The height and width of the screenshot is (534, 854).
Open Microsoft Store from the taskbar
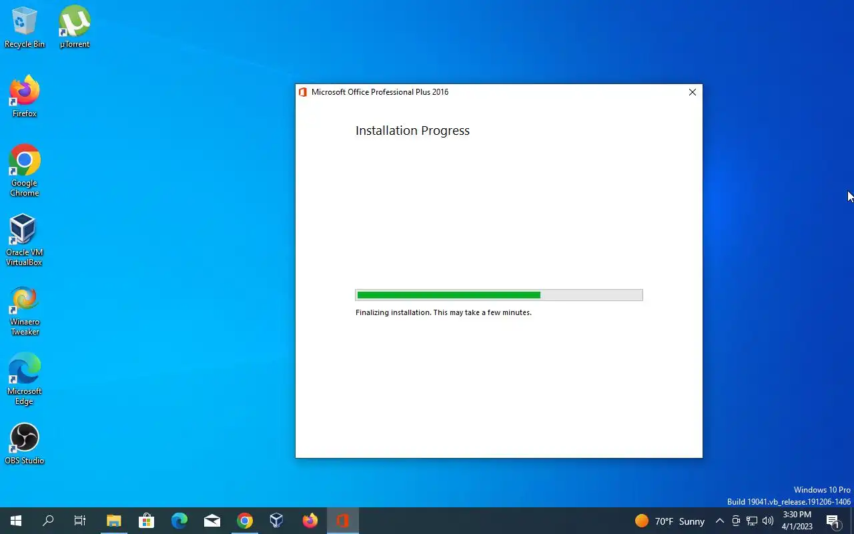tap(146, 521)
